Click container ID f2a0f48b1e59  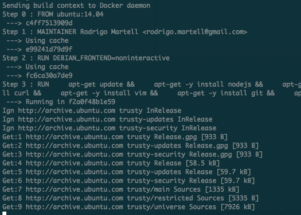pyautogui.click(x=92, y=102)
